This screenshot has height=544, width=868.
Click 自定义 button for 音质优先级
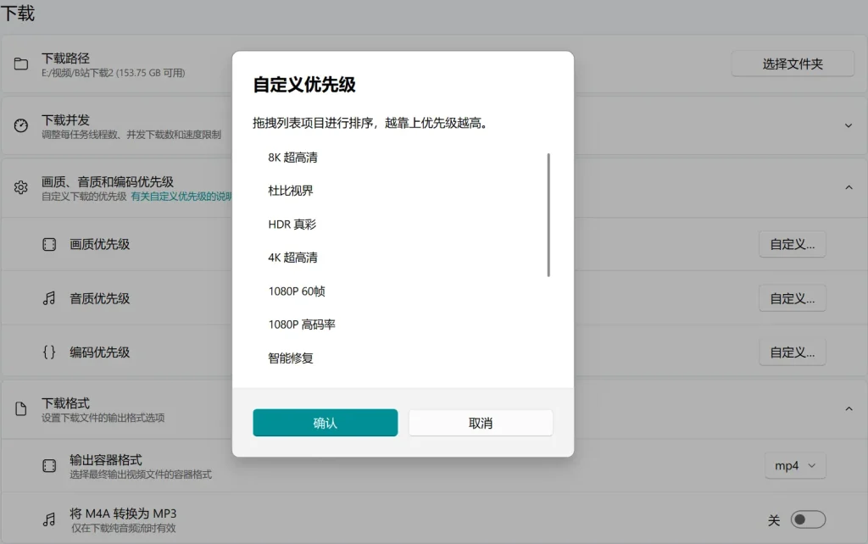(793, 299)
